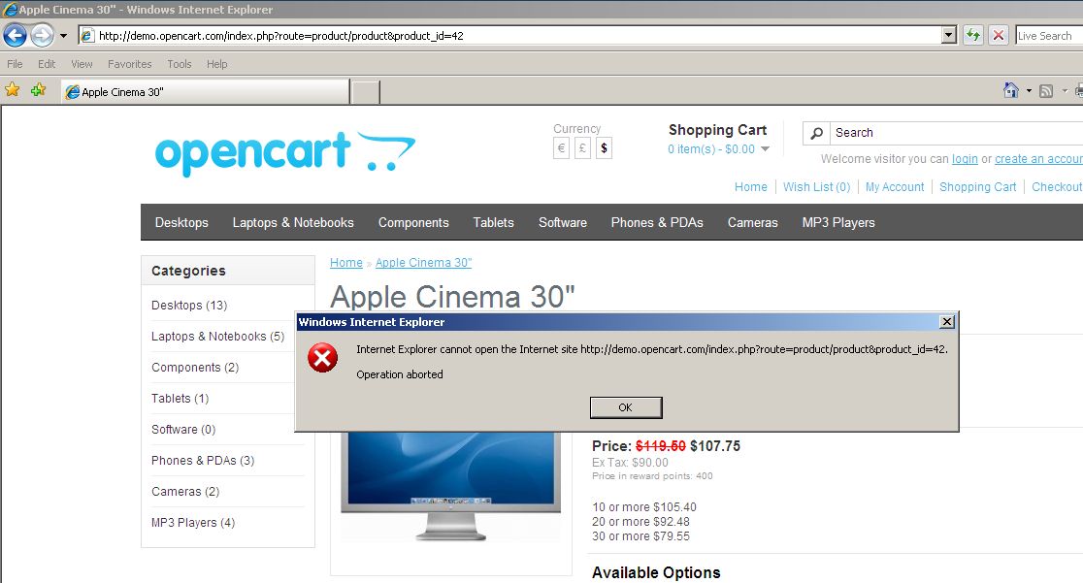The height and width of the screenshot is (583, 1083).
Task: Open the Software navigation item
Action: (563, 222)
